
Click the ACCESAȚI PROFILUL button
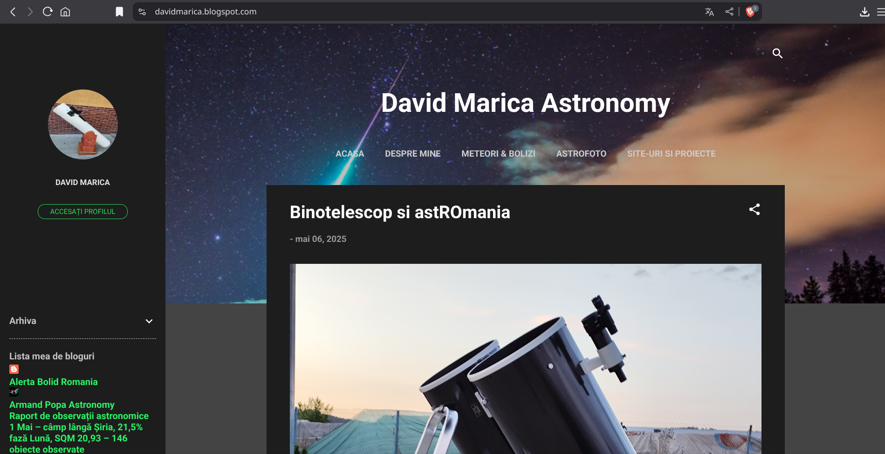82,212
